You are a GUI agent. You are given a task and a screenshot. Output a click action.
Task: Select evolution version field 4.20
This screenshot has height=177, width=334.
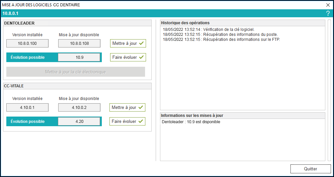coord(79,122)
